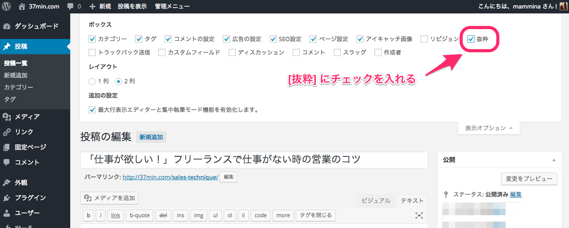Uncheck the タグ box option
Screen dimensions: 569x228
coord(139,39)
